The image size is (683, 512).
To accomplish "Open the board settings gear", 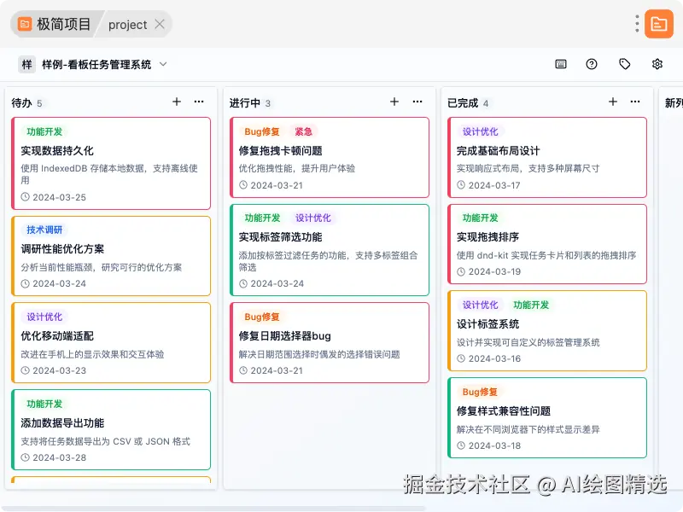I will coord(656,64).
